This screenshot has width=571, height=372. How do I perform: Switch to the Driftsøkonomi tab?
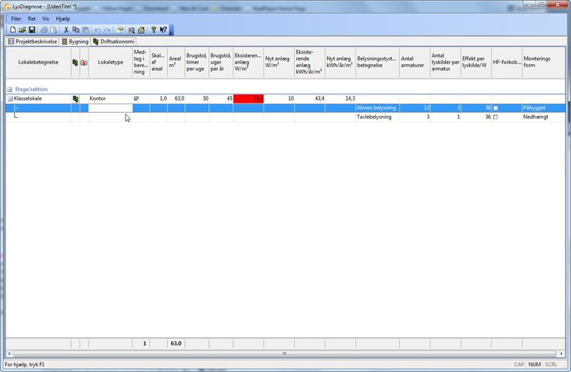(114, 41)
